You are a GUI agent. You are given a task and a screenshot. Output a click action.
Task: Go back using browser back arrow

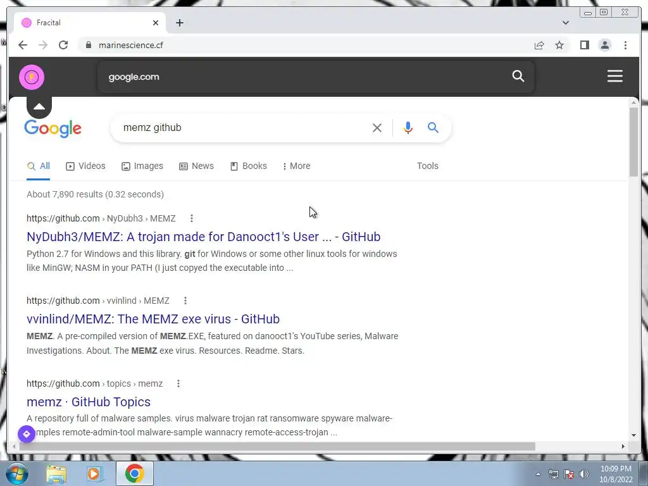(x=23, y=45)
